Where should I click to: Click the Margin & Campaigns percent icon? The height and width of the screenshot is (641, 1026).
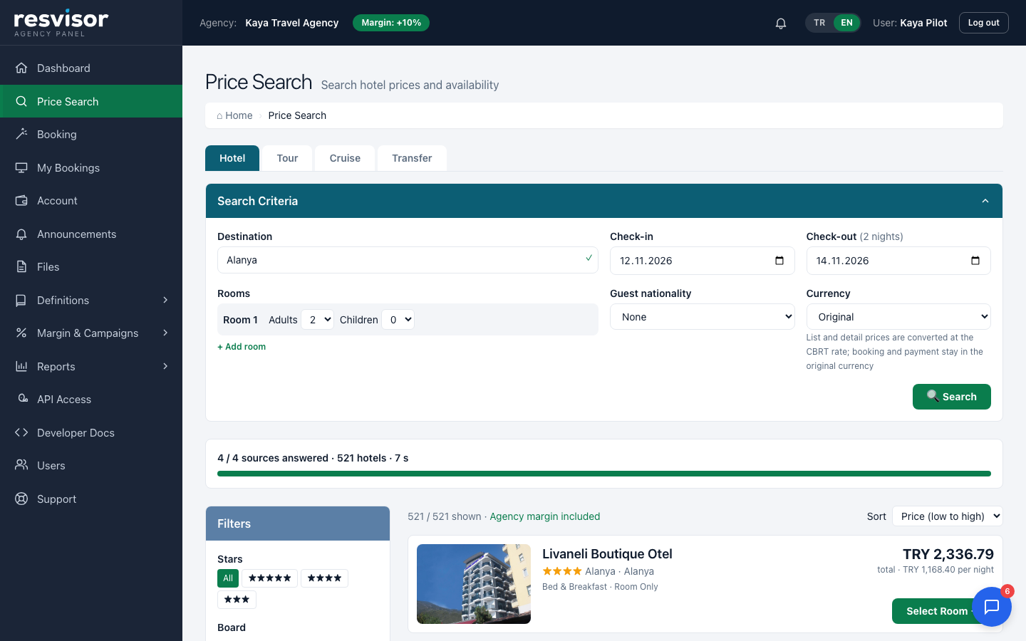click(21, 333)
